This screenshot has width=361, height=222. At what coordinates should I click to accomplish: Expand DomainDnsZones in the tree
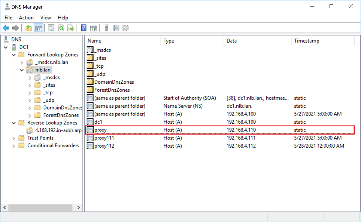pyautogui.click(x=30, y=108)
